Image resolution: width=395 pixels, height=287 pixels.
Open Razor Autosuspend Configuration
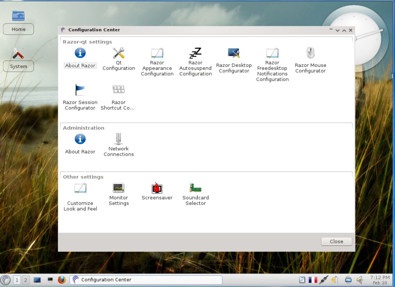(196, 62)
